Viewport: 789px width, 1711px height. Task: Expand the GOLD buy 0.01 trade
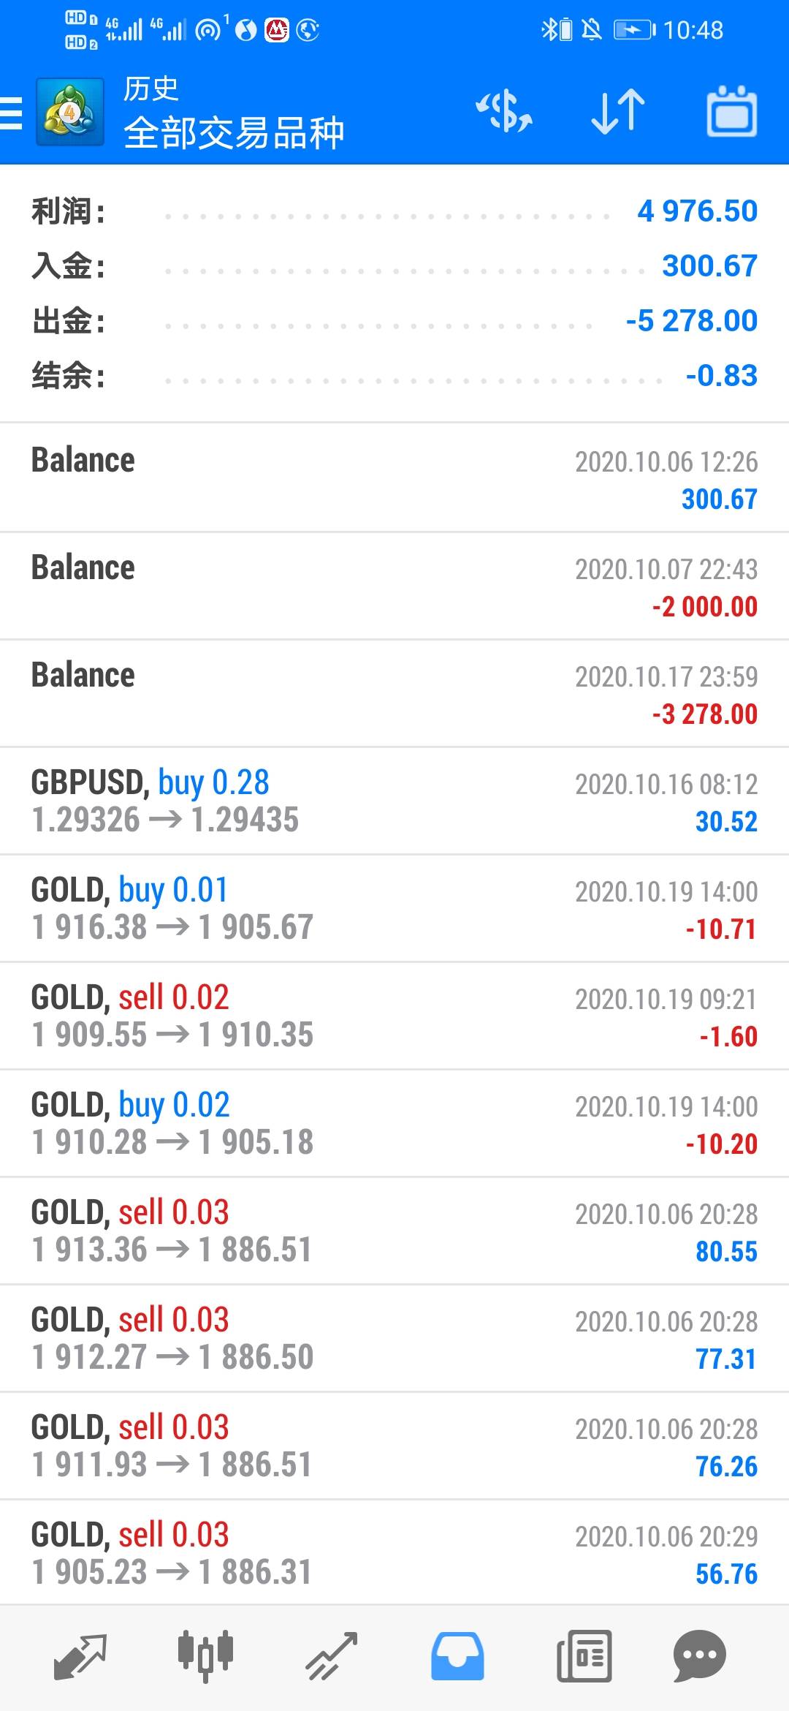394,909
